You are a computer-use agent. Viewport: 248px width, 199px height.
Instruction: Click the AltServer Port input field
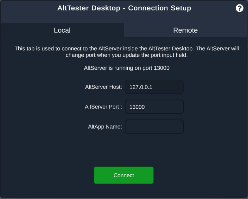click(154, 107)
